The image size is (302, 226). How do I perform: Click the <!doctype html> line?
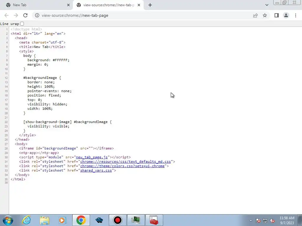point(26,29)
